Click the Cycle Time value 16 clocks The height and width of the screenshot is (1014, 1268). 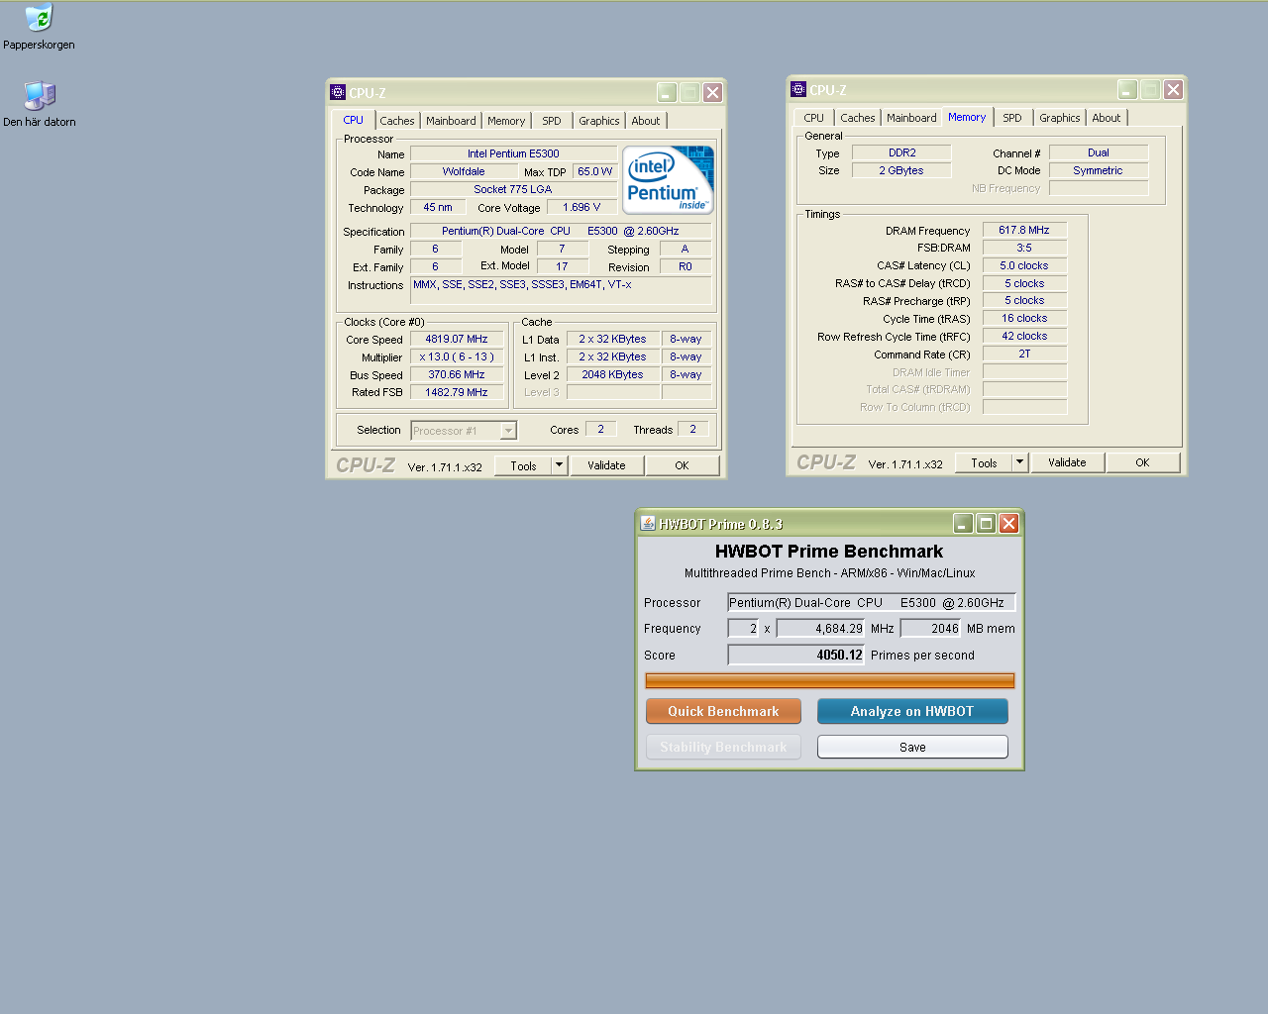pyautogui.click(x=1024, y=318)
